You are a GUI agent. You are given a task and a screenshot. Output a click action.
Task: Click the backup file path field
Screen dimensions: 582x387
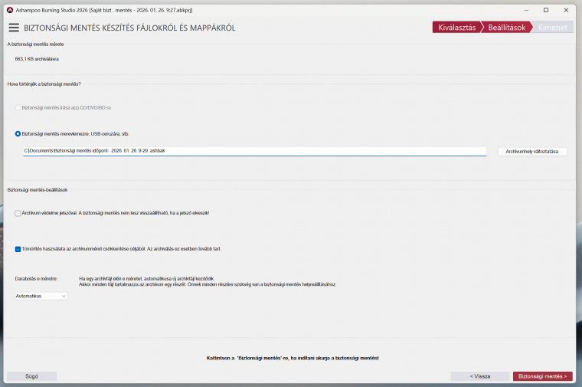[x=254, y=151]
